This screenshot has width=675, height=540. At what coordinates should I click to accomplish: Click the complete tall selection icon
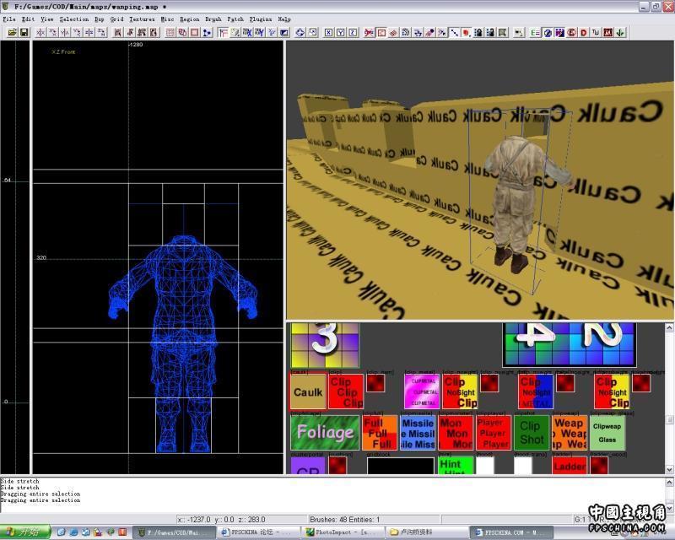(x=117, y=32)
